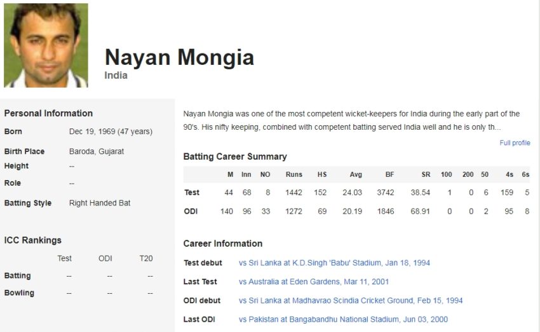Open Last Test match at Eden Gardens
The image size is (540, 332).
coord(313,282)
